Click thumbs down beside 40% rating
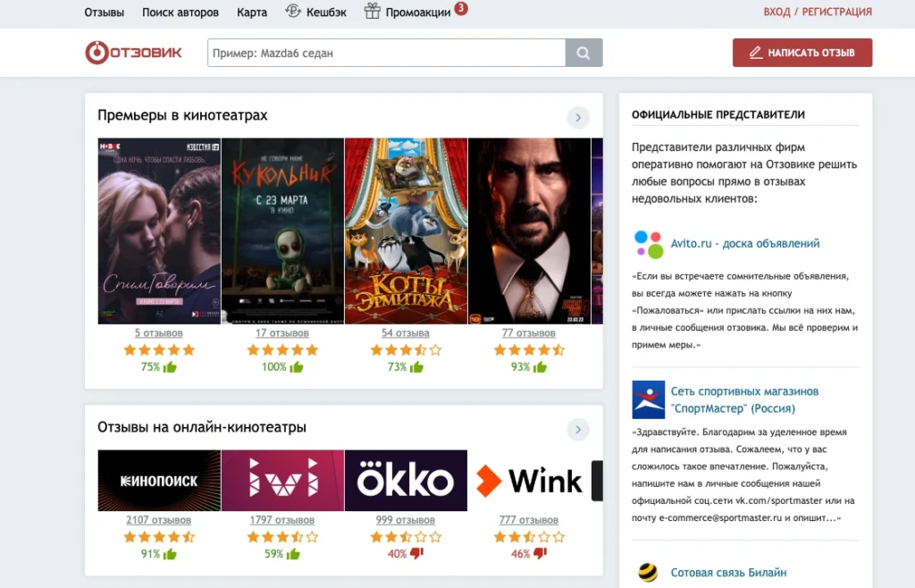Viewport: 915px width, 588px height. pyautogui.click(x=416, y=553)
